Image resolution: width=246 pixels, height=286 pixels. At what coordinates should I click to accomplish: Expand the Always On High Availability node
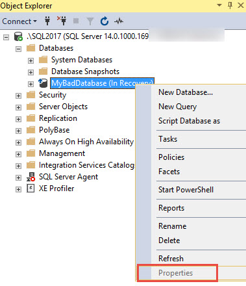point(18,142)
